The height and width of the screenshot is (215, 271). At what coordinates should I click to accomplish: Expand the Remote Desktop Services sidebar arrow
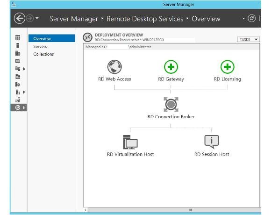pos(24,107)
